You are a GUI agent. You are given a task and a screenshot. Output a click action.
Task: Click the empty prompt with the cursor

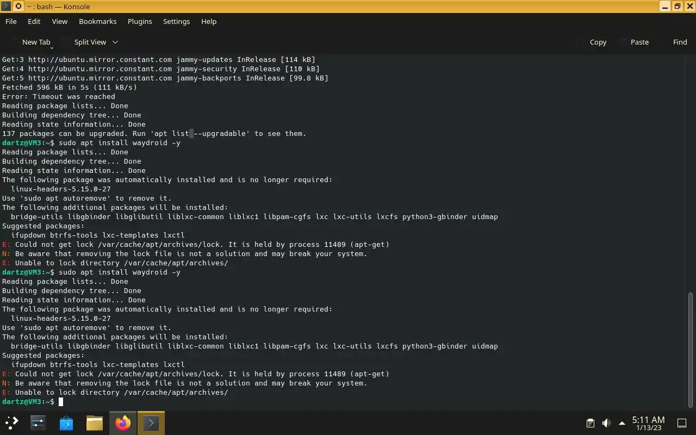[x=33, y=402]
